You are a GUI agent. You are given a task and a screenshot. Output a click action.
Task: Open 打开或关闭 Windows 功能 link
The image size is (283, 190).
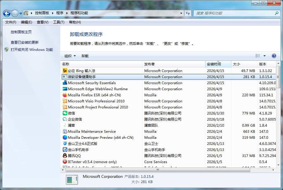[x=32, y=50]
